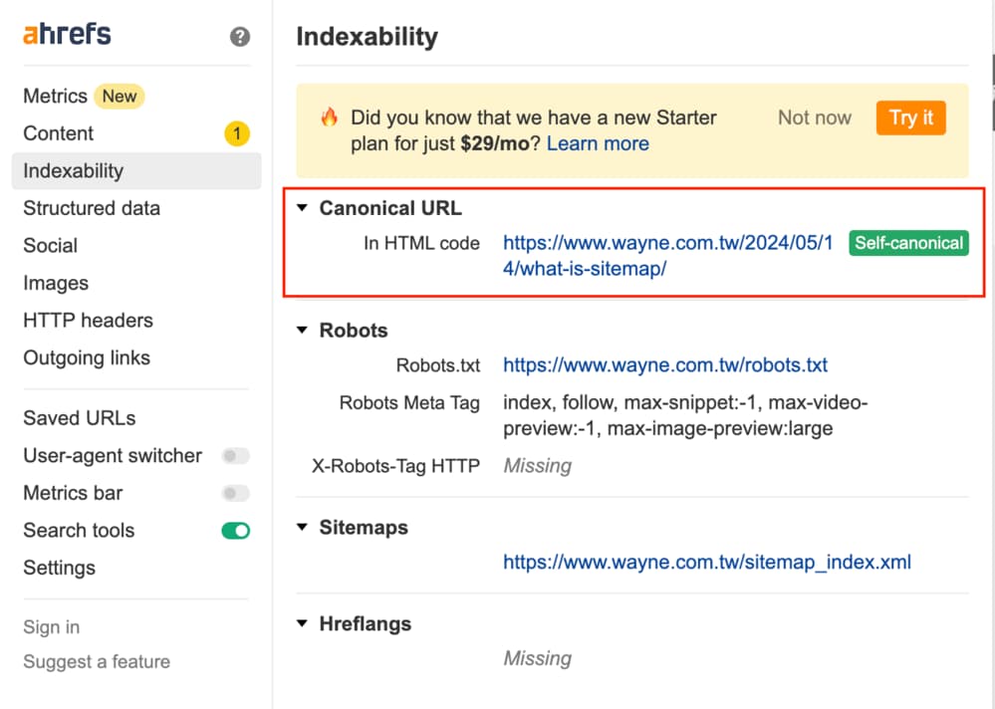Open Settings in the sidebar
Viewport: 995px width, 709px height.
[59, 569]
